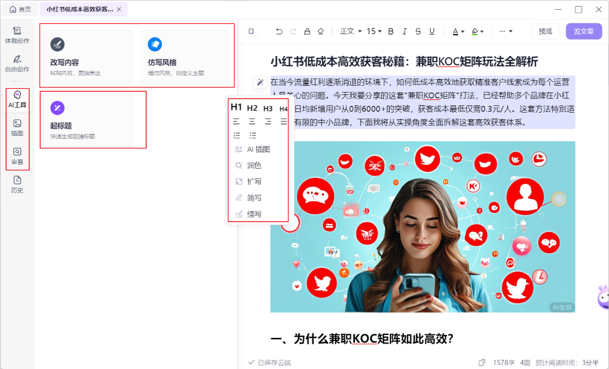Toggle underline formatting
609x369 pixels.
point(432,32)
